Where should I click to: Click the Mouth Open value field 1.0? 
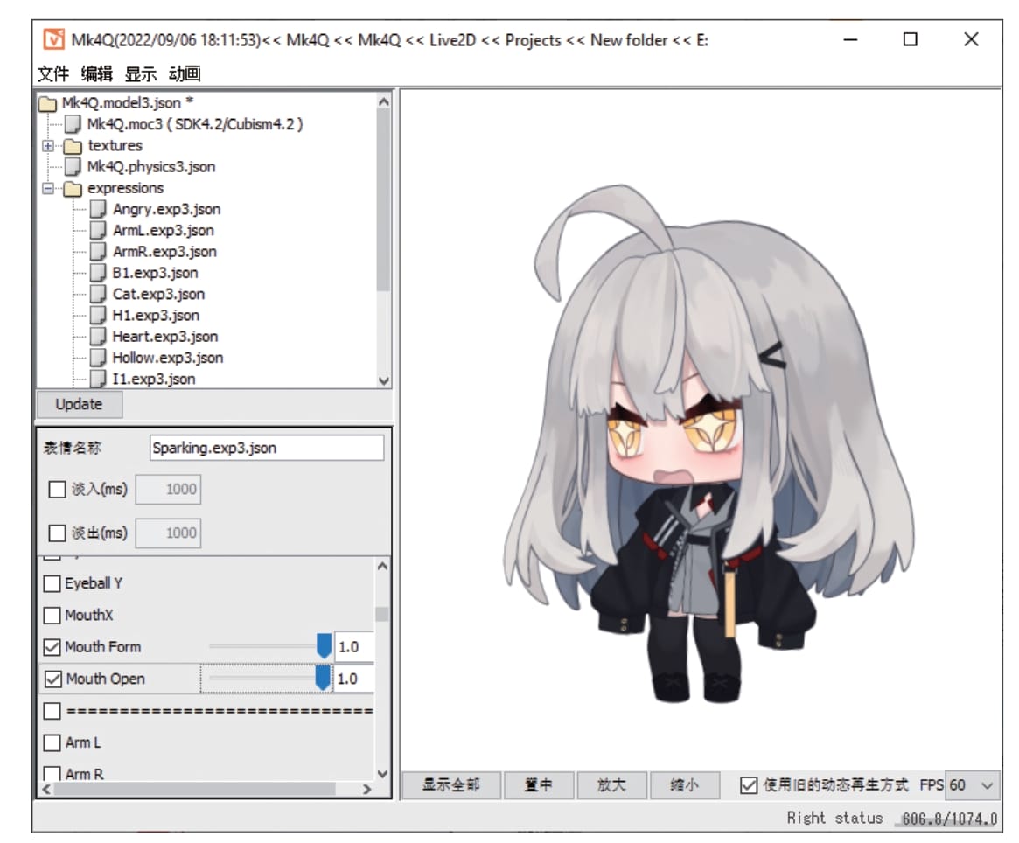pyautogui.click(x=354, y=679)
